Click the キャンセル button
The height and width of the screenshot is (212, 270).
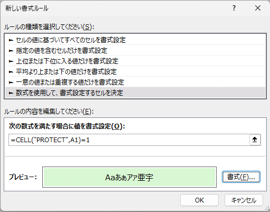coord(244,200)
